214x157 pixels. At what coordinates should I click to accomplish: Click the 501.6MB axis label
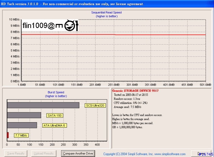pos(206,85)
